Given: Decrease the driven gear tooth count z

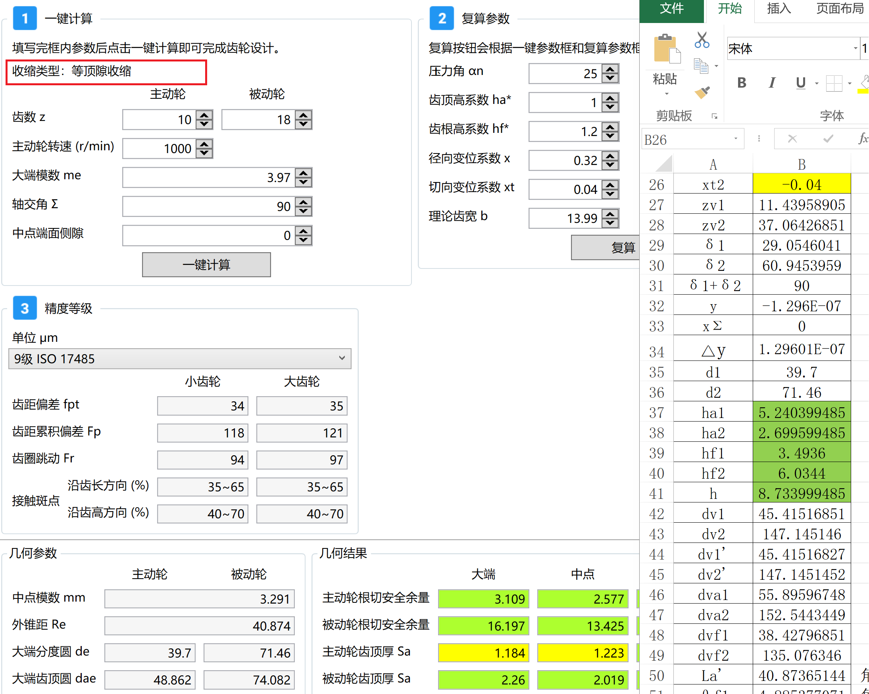Looking at the screenshot, I should 303,124.
